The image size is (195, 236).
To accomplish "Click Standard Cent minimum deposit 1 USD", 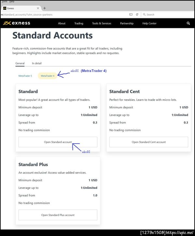I will [184, 107].
